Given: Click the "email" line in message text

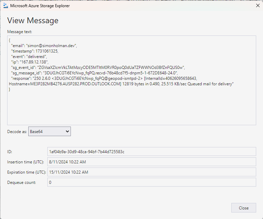Looking at the screenshot, I should [44, 46].
